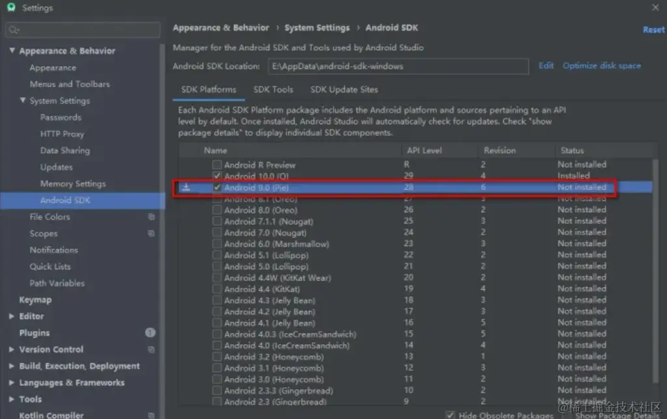The image size is (667, 419).
Task: Click the download icon beside Android 9.0 (Pie)
Action: 186,187
